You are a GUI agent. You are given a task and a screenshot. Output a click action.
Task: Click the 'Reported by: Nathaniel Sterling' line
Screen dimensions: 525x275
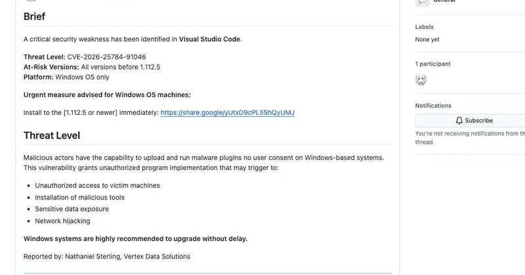pyautogui.click(x=106, y=256)
